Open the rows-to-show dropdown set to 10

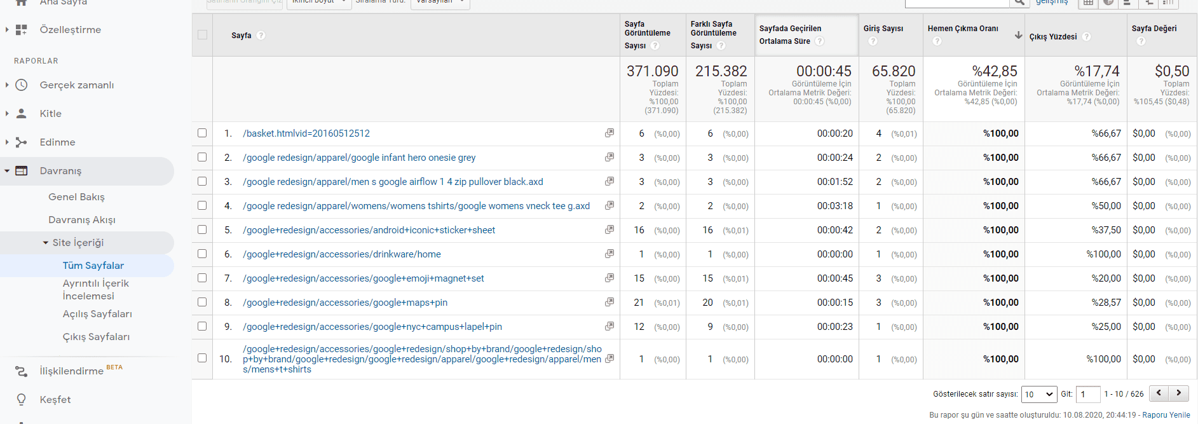(1038, 394)
